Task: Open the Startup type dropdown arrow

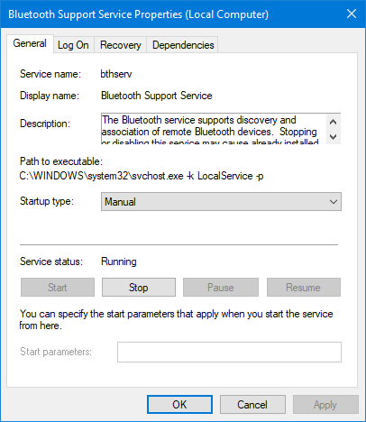Action: pos(334,202)
